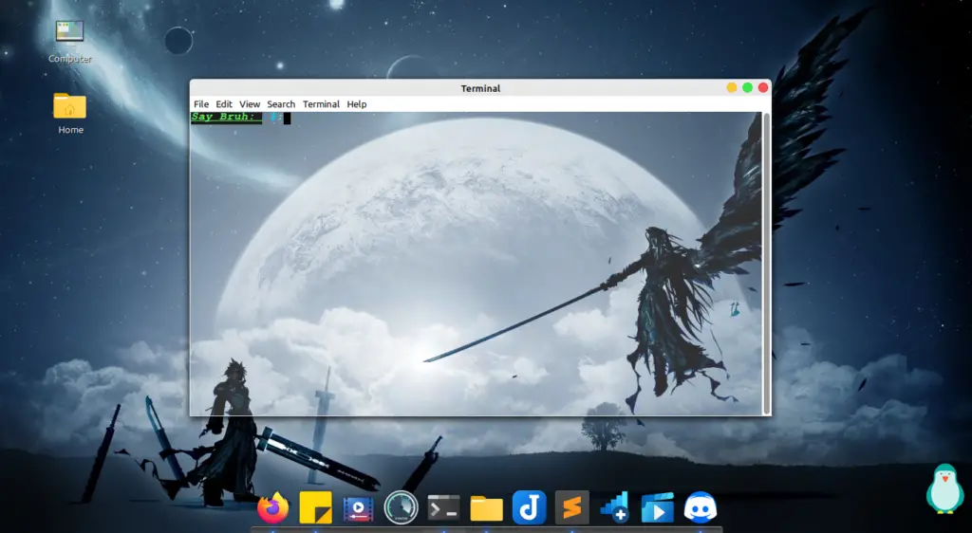Open the yellow sticky notes app
This screenshot has width=972, height=533.
tap(315, 508)
